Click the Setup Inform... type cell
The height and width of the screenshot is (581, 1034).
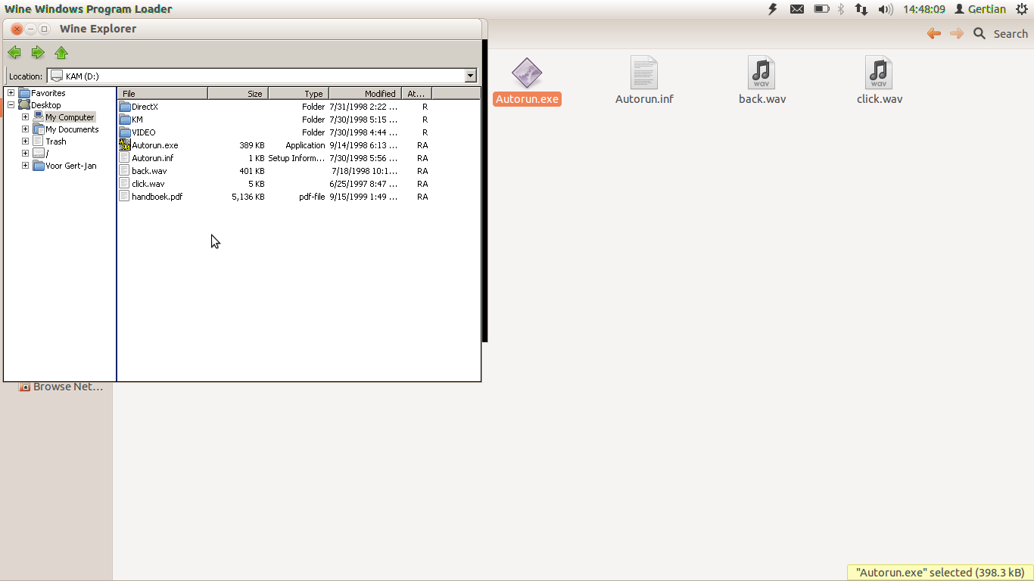point(297,158)
